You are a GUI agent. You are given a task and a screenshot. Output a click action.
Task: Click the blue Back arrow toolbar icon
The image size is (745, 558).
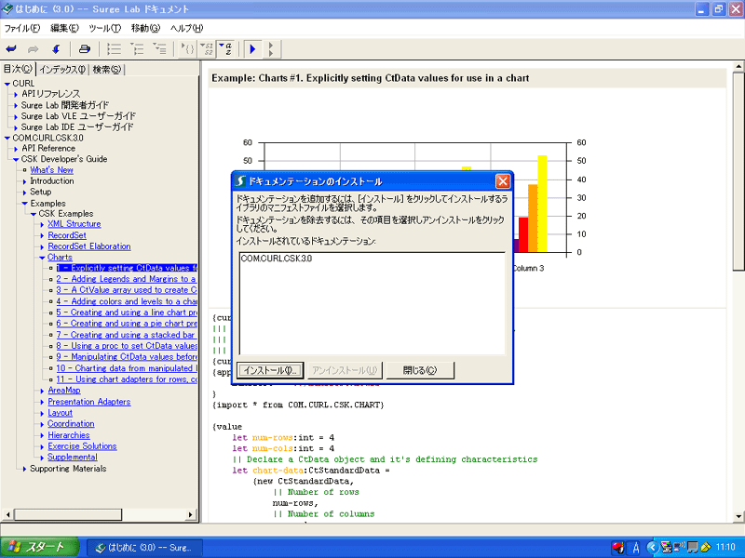[11, 48]
